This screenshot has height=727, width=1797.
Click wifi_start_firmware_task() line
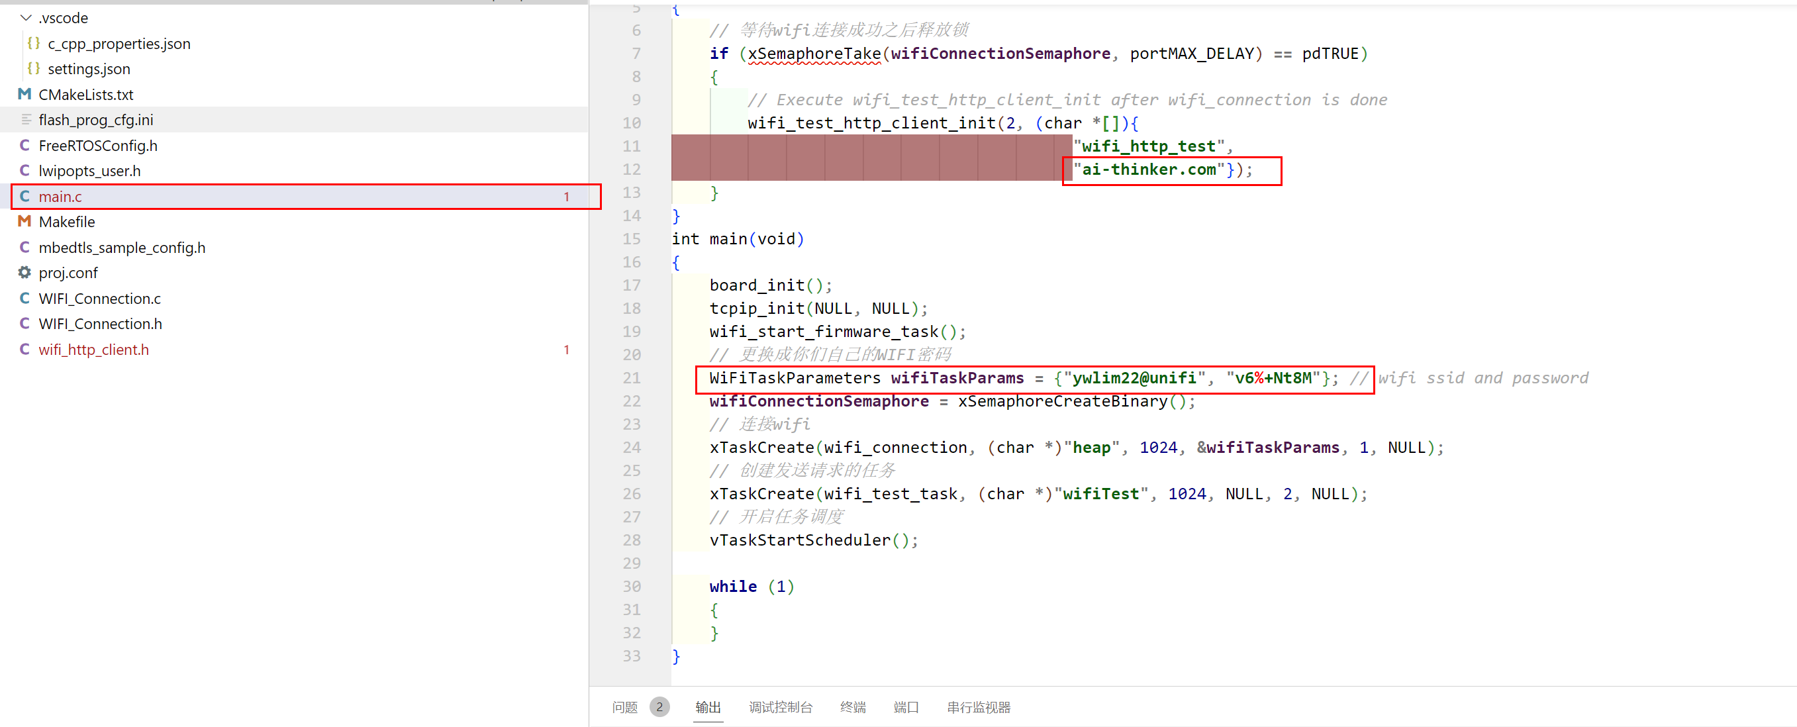(837, 332)
